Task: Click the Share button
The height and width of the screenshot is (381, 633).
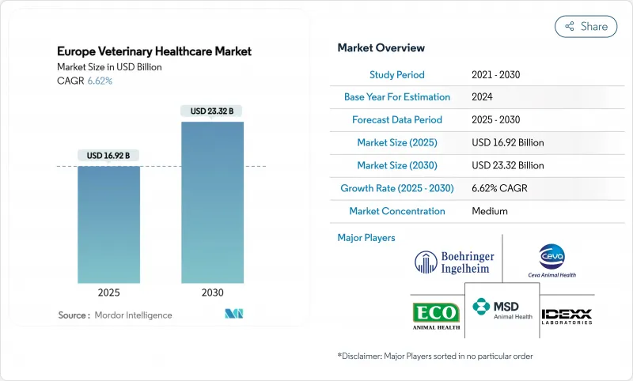Action: pos(586,26)
